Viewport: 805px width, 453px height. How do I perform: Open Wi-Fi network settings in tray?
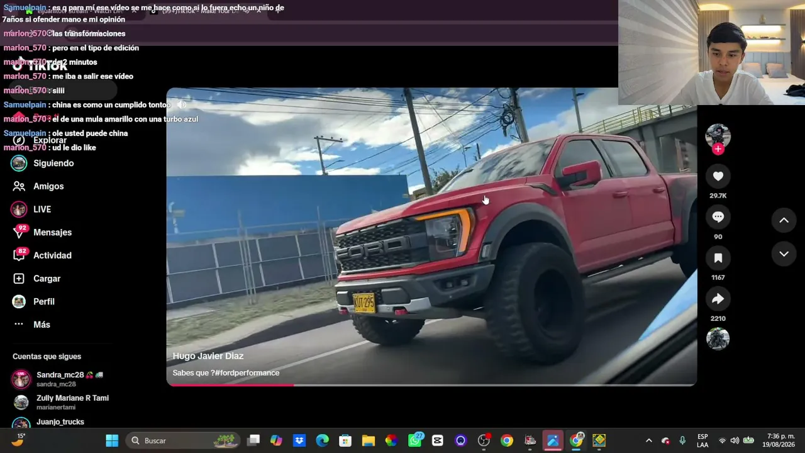point(722,440)
